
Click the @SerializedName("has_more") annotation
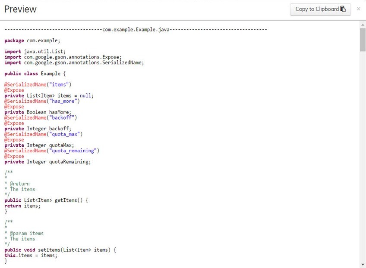point(42,101)
